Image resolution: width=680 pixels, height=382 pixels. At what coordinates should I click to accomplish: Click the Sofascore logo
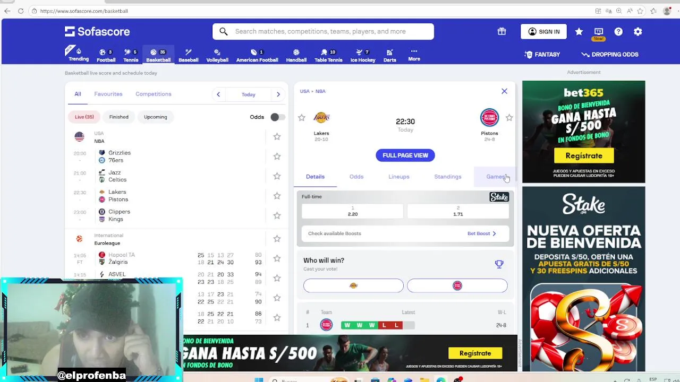click(97, 31)
